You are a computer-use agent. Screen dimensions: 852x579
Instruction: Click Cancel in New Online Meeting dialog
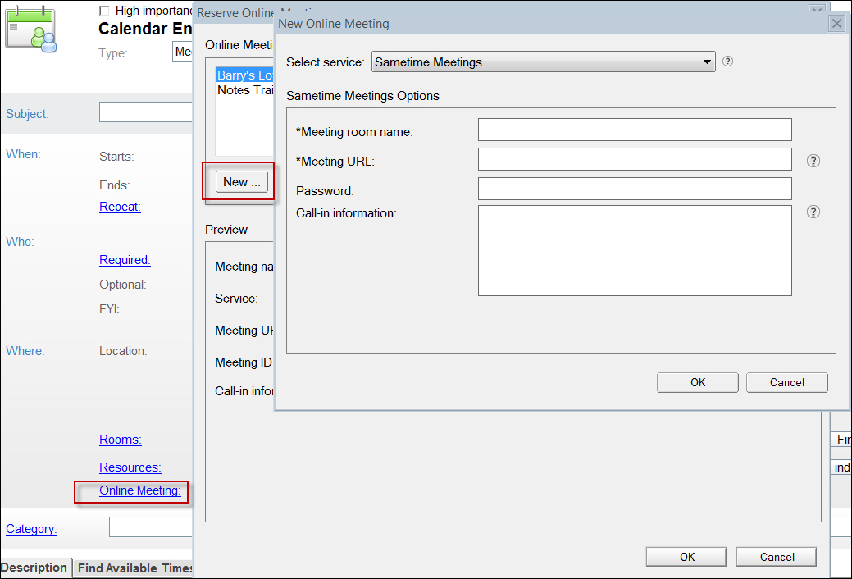(x=786, y=382)
